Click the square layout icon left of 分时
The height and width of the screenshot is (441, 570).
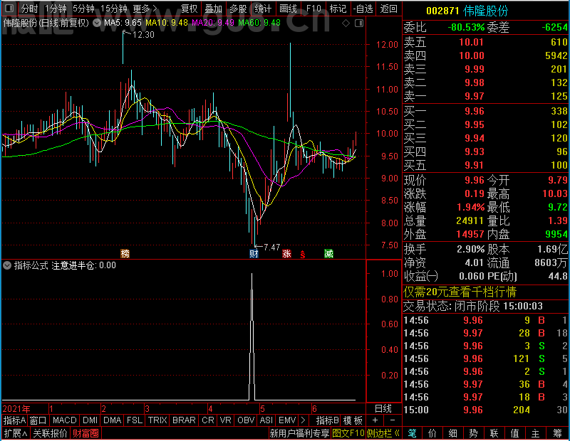coord(9,8)
